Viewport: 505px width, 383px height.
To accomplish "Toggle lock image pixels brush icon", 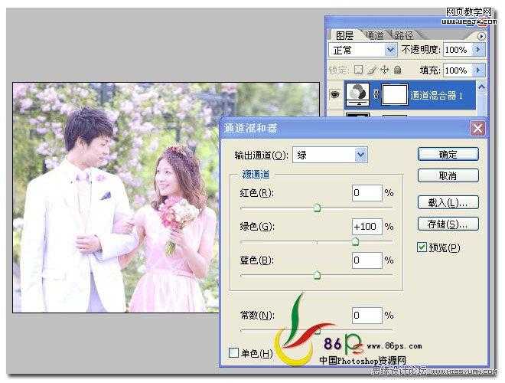I will [372, 70].
